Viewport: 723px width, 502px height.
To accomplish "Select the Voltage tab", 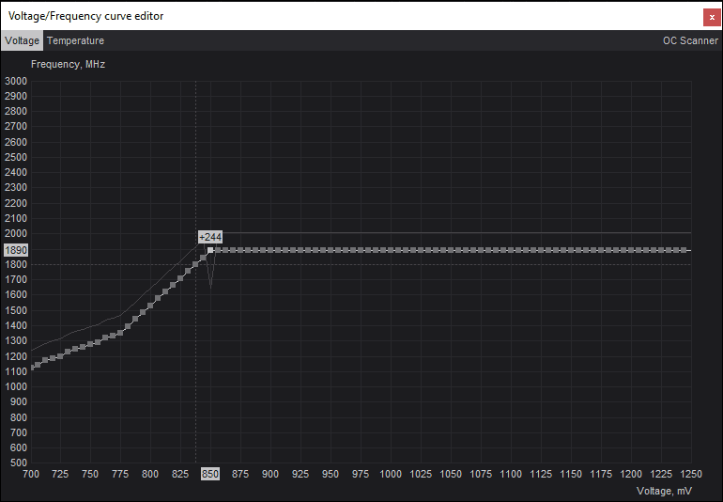I will click(22, 40).
